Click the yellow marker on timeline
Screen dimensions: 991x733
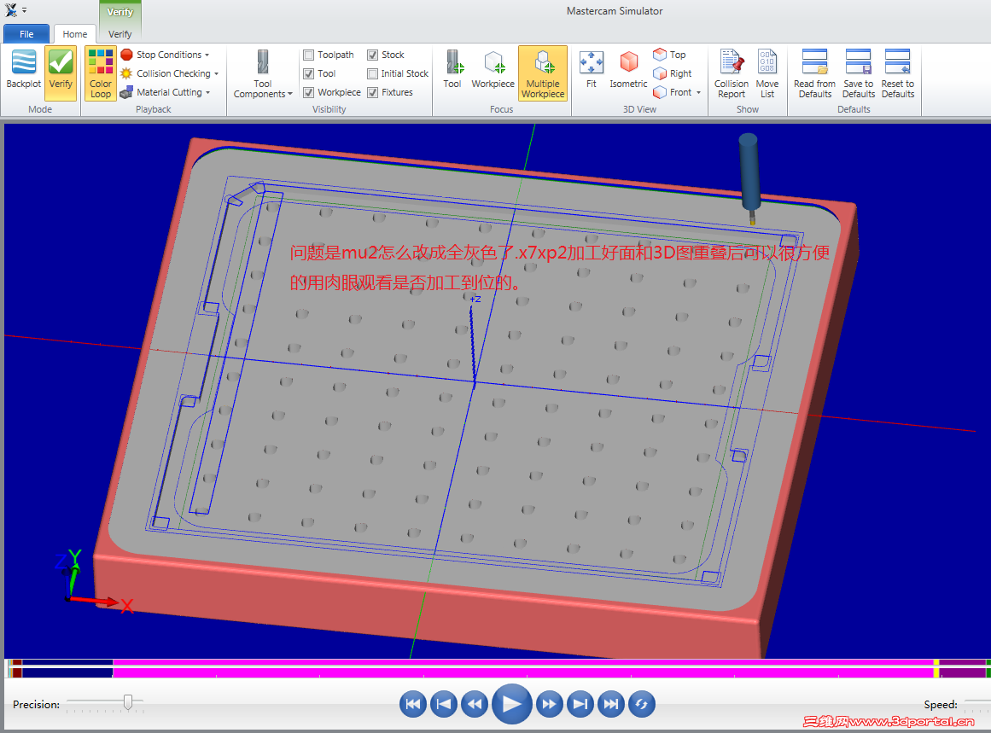936,668
